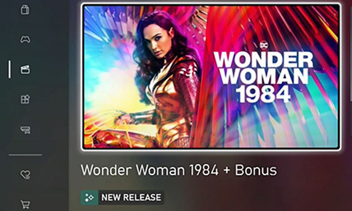Select the NEW RELEASE badge label
352x211 pixels.
131,198
